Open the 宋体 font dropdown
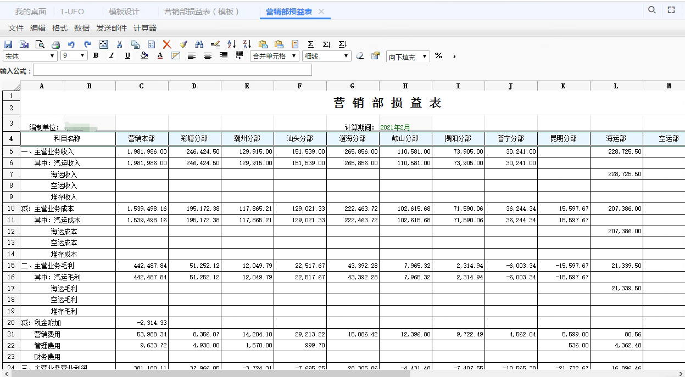This screenshot has width=685, height=377. 30,56
